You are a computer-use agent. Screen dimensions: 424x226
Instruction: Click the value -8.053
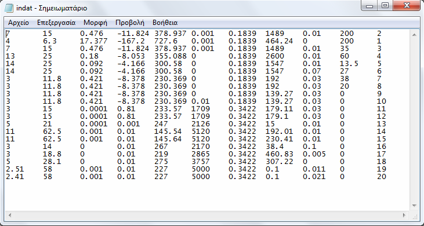(131, 56)
